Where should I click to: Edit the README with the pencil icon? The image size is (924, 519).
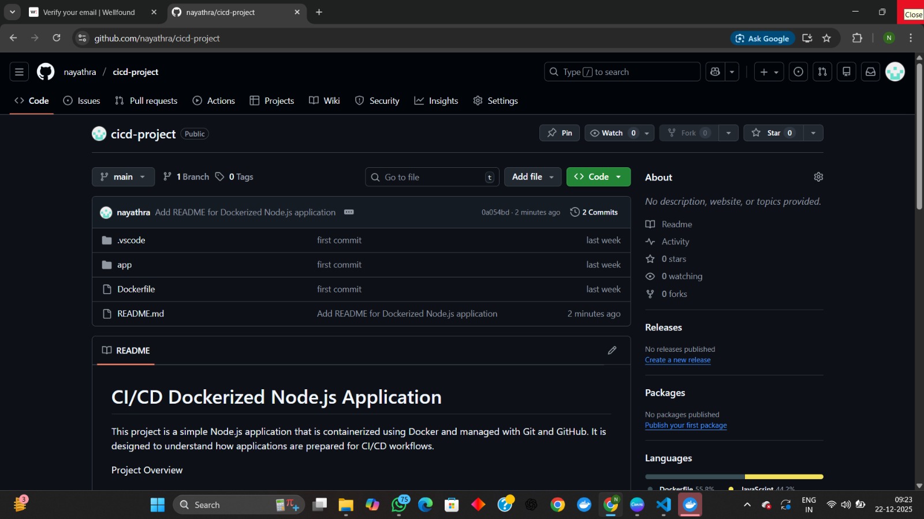pyautogui.click(x=612, y=351)
